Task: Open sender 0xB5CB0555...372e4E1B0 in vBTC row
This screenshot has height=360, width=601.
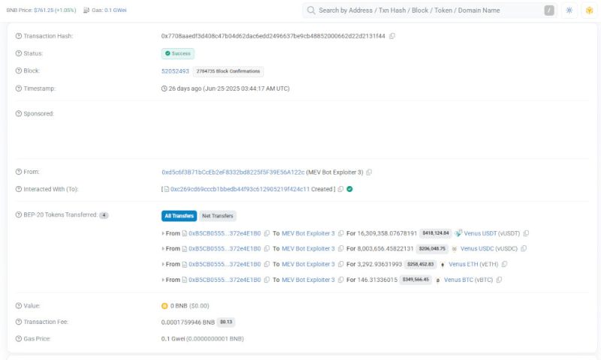Action: point(225,280)
